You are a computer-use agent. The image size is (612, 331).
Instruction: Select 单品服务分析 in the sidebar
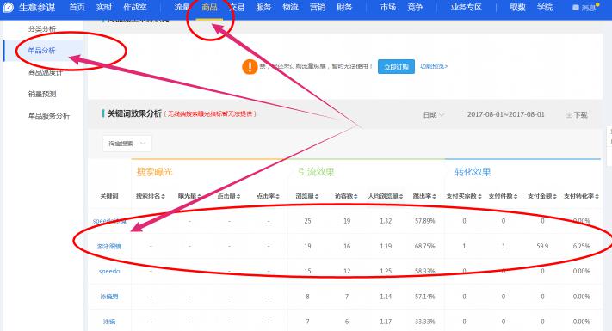point(49,116)
